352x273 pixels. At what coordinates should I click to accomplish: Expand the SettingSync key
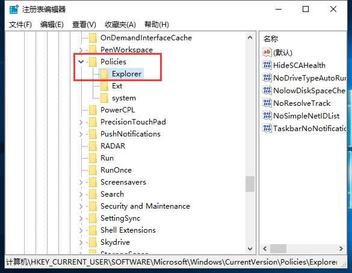coord(81,218)
